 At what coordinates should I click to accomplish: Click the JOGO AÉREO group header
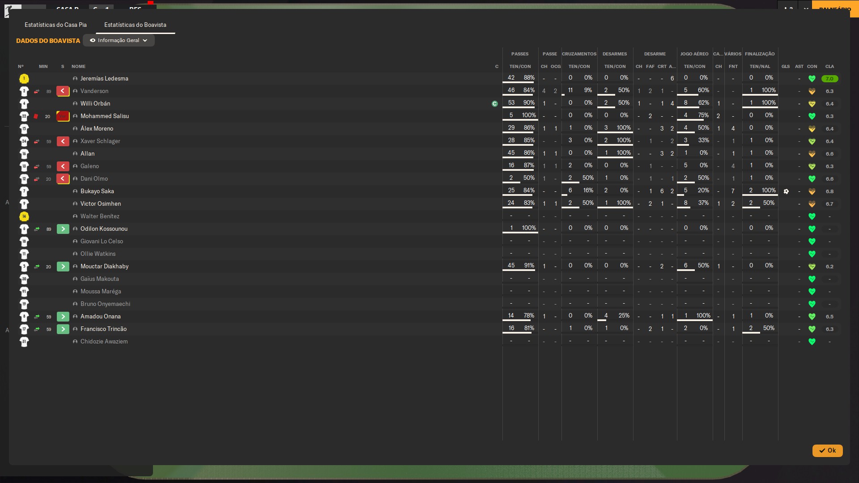694,54
